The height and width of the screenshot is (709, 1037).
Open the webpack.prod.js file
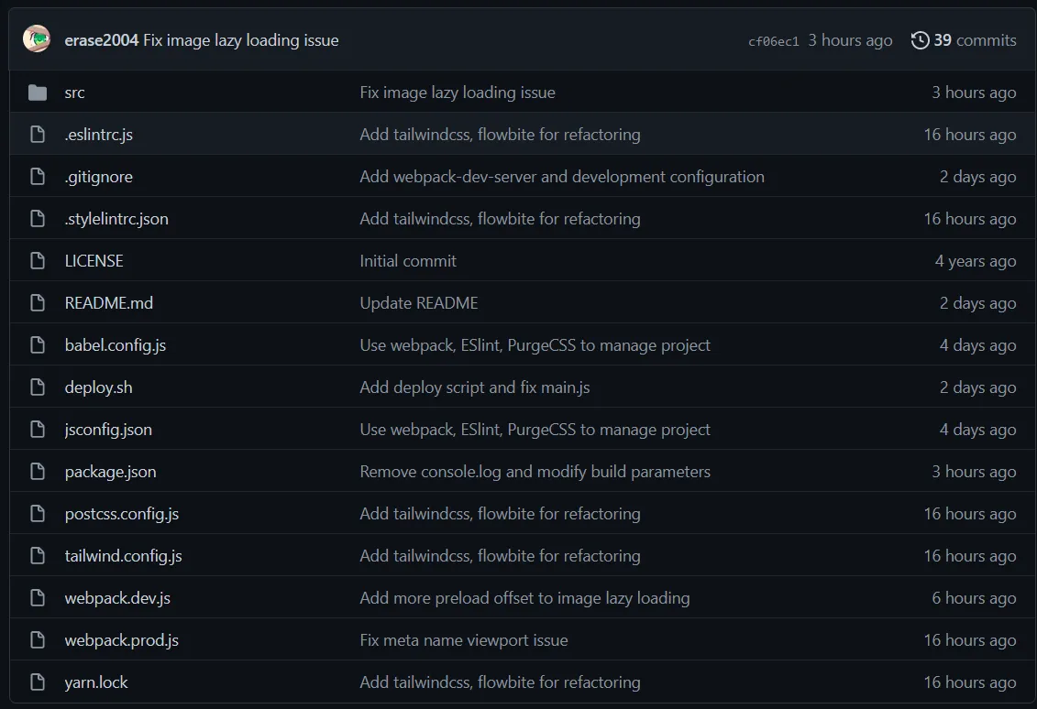[122, 640]
